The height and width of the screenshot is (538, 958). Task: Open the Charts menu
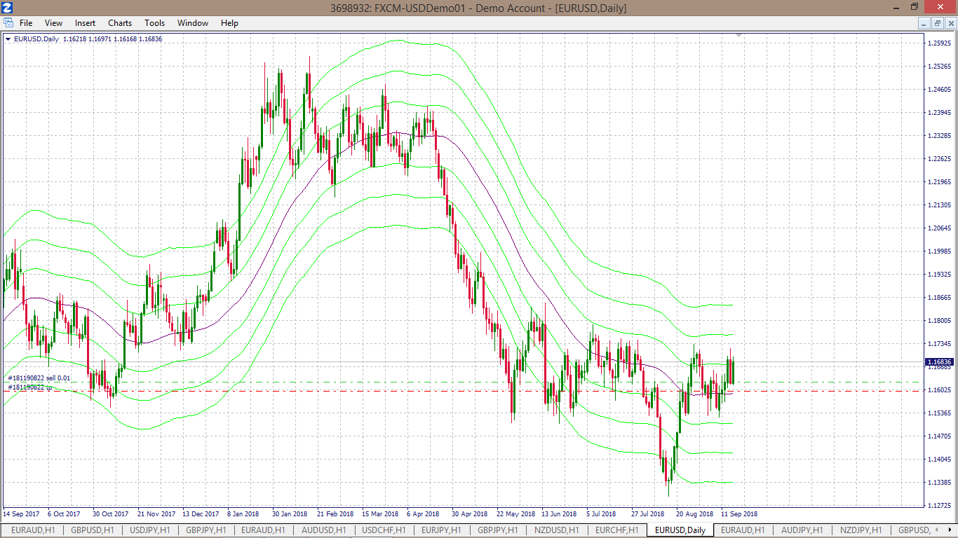click(x=120, y=23)
